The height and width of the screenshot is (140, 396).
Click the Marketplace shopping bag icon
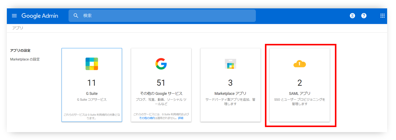230,64
